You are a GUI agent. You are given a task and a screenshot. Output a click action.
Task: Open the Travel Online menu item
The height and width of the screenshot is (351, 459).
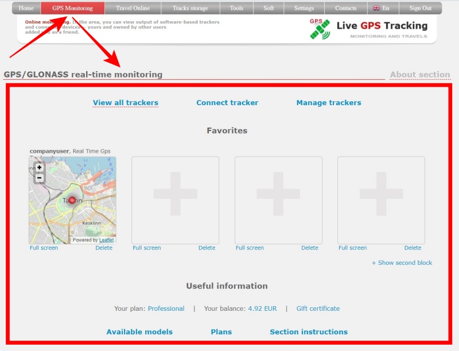point(133,8)
